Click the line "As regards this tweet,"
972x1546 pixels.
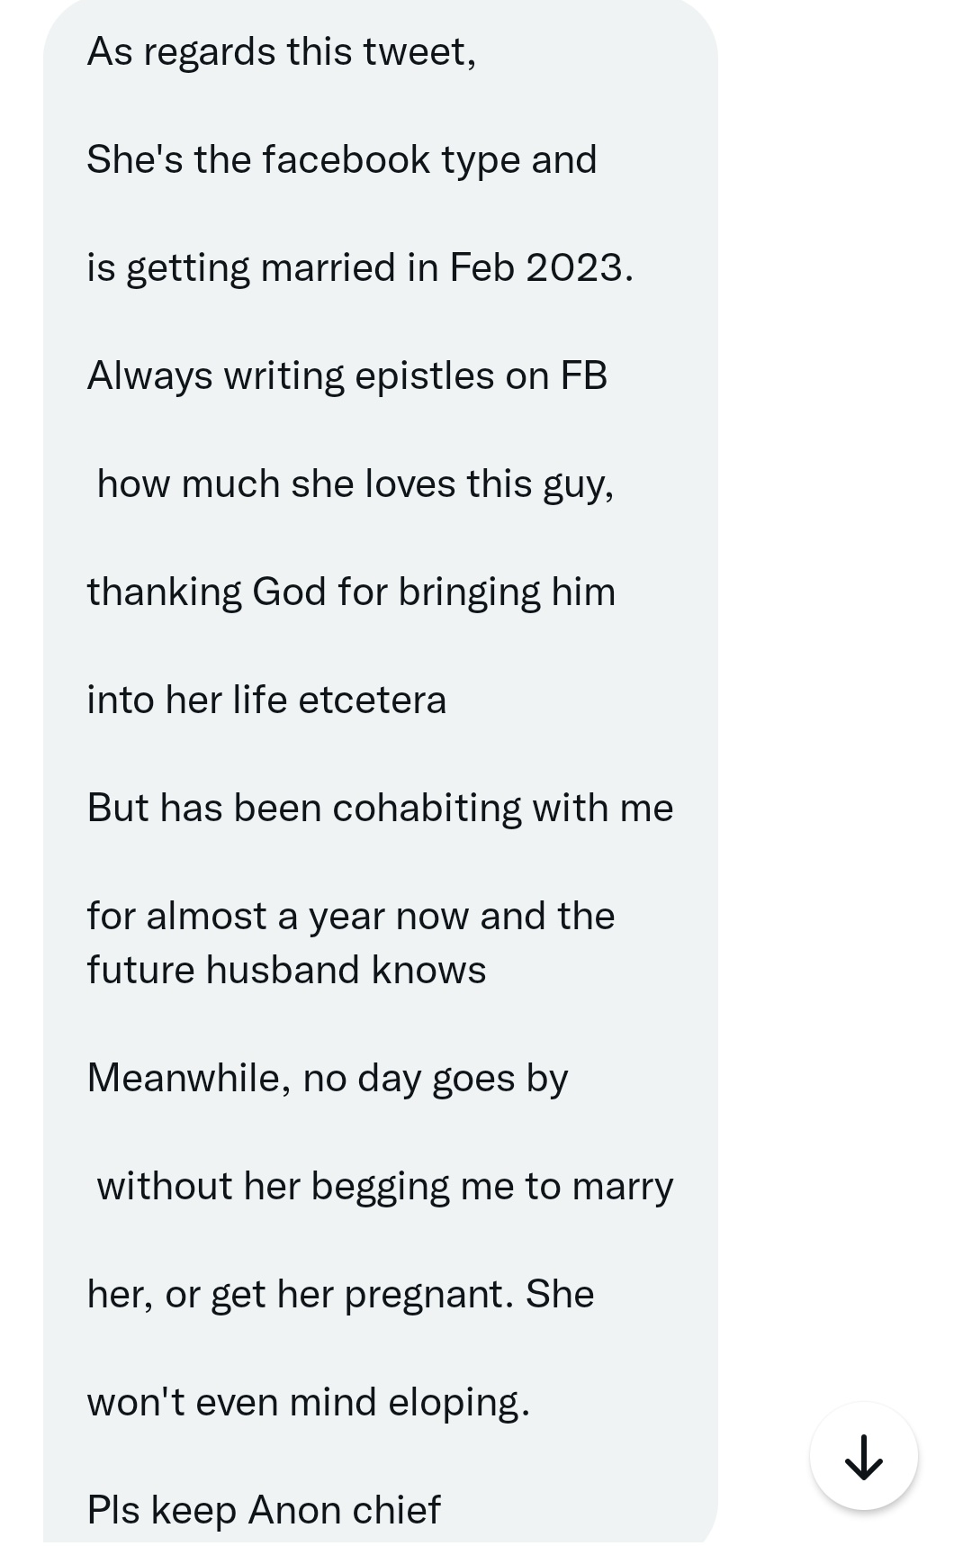(x=282, y=52)
